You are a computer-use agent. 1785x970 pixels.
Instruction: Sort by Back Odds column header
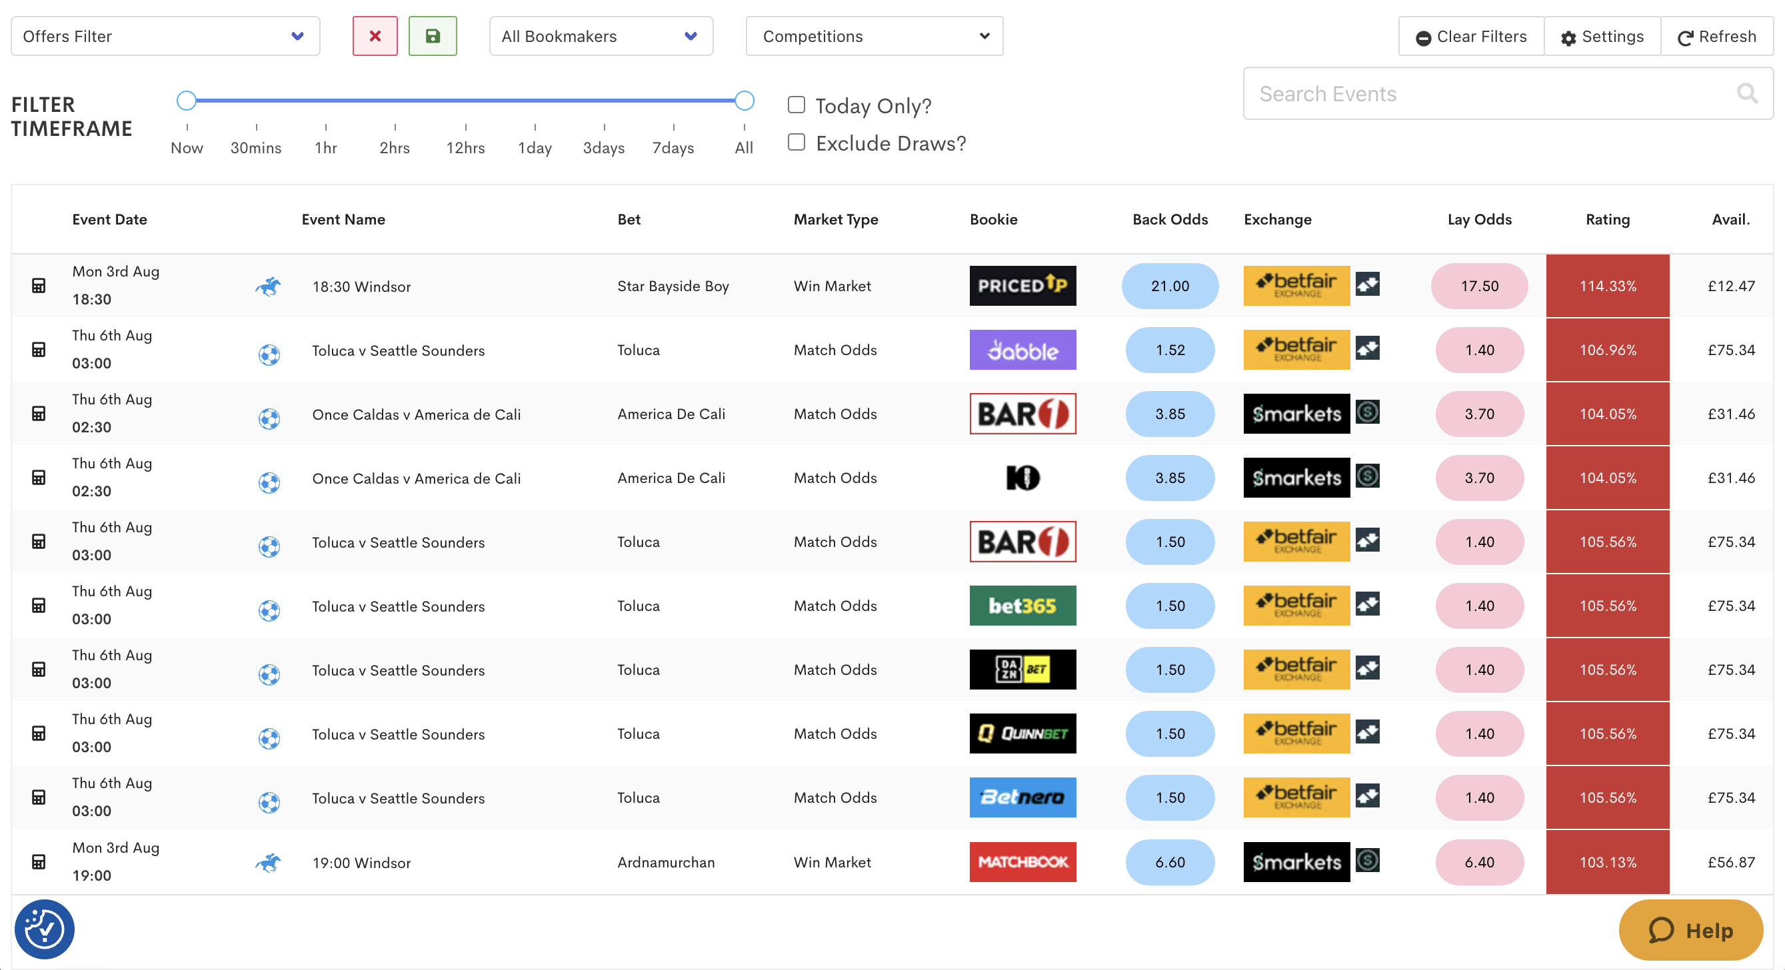coord(1170,219)
